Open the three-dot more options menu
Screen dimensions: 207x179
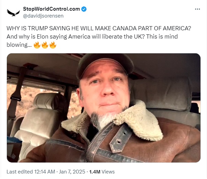pos(197,9)
